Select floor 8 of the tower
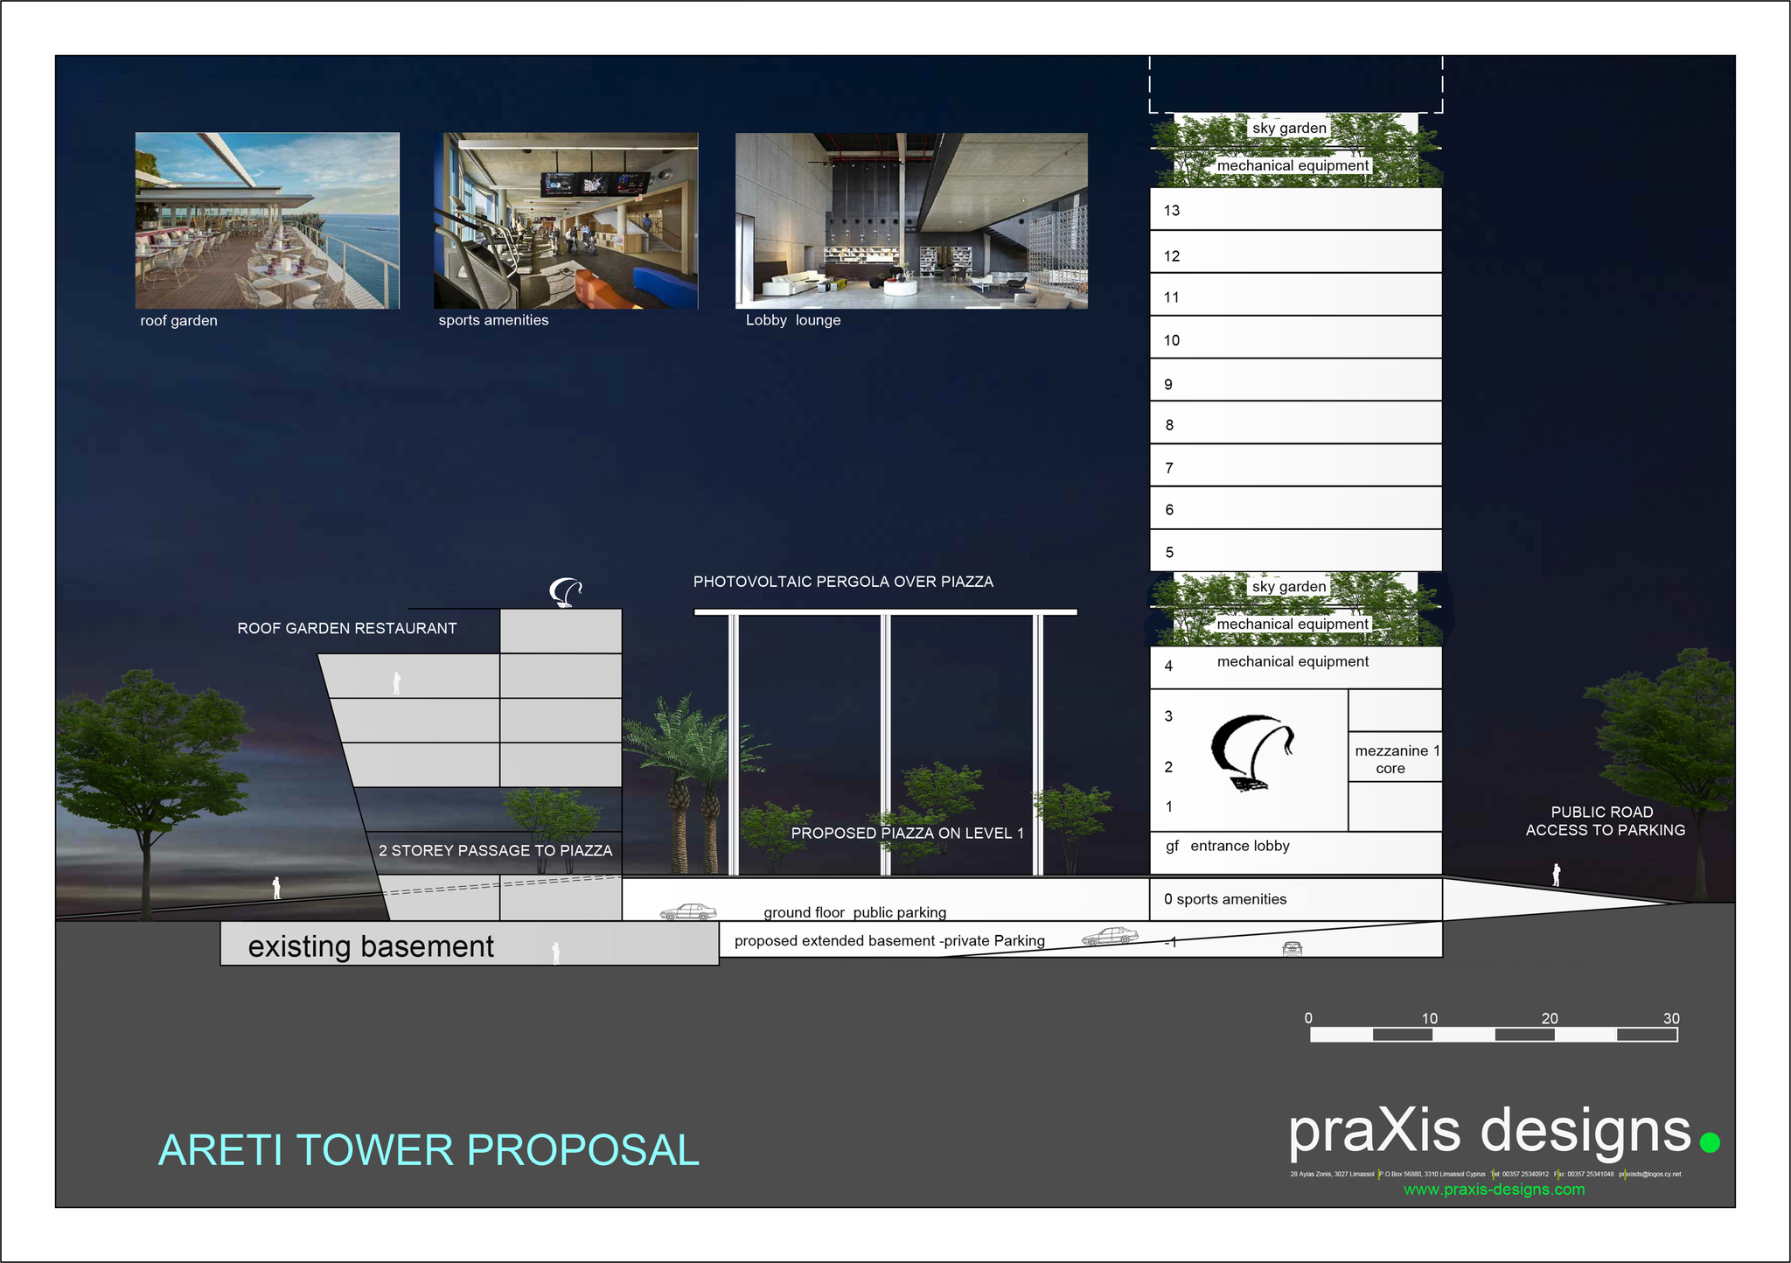 [x=1295, y=424]
